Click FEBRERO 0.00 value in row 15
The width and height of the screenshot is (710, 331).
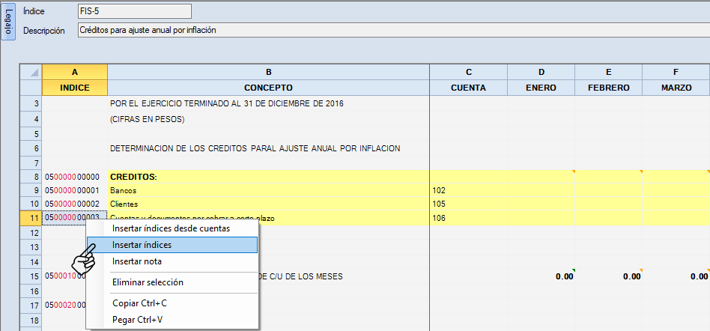click(608, 276)
